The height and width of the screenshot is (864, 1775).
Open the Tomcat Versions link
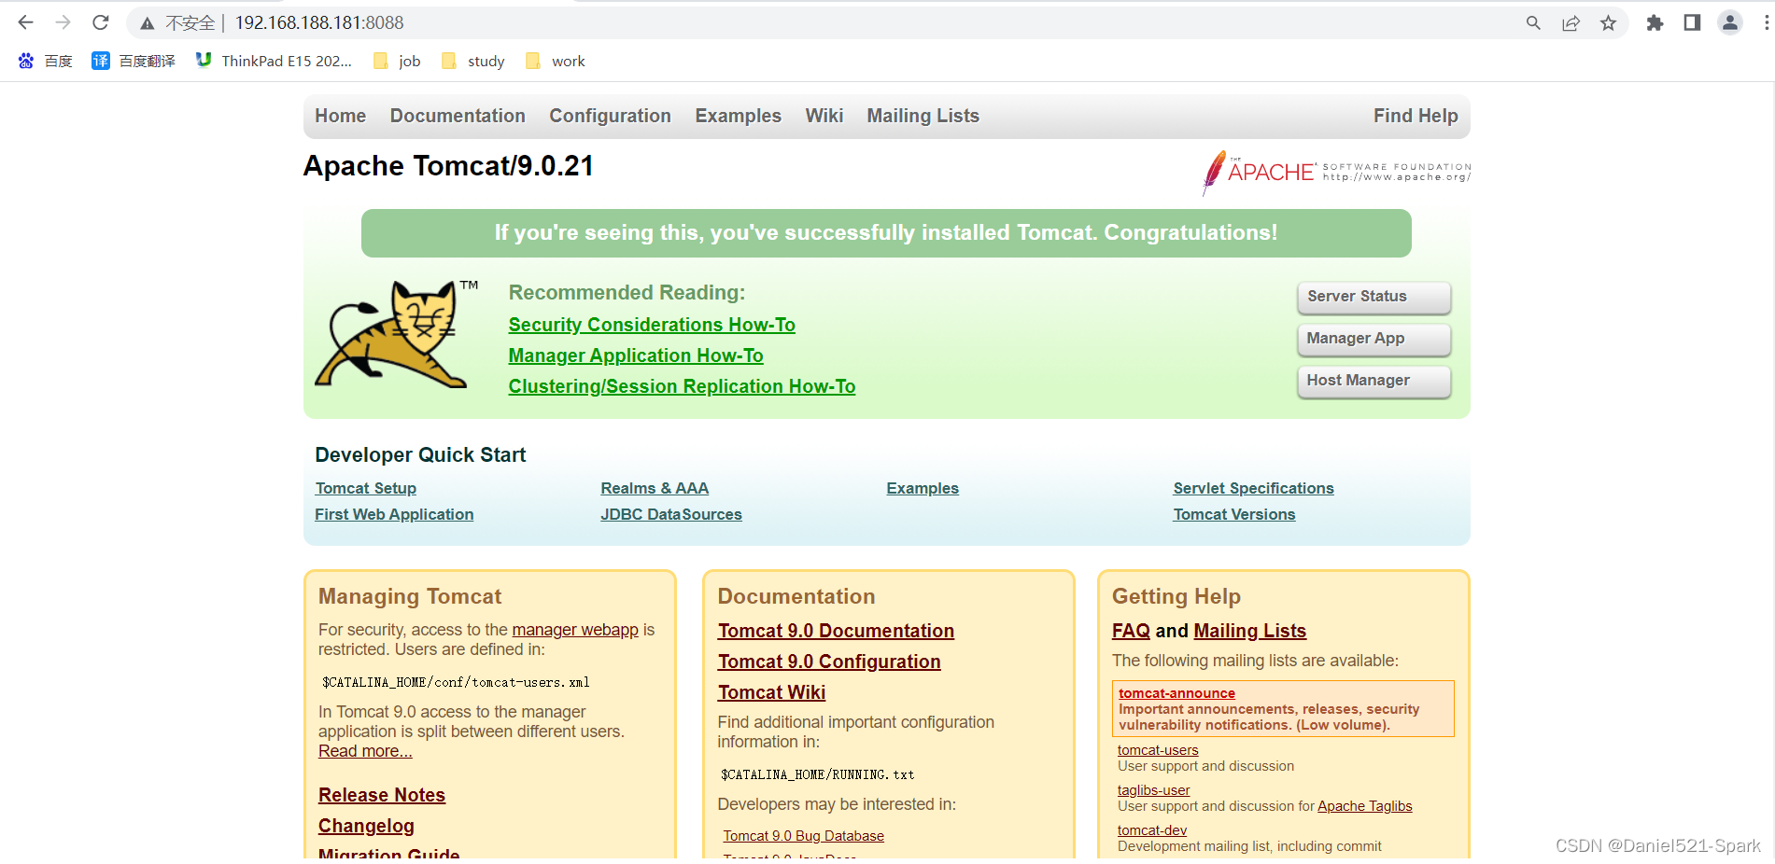click(1234, 515)
